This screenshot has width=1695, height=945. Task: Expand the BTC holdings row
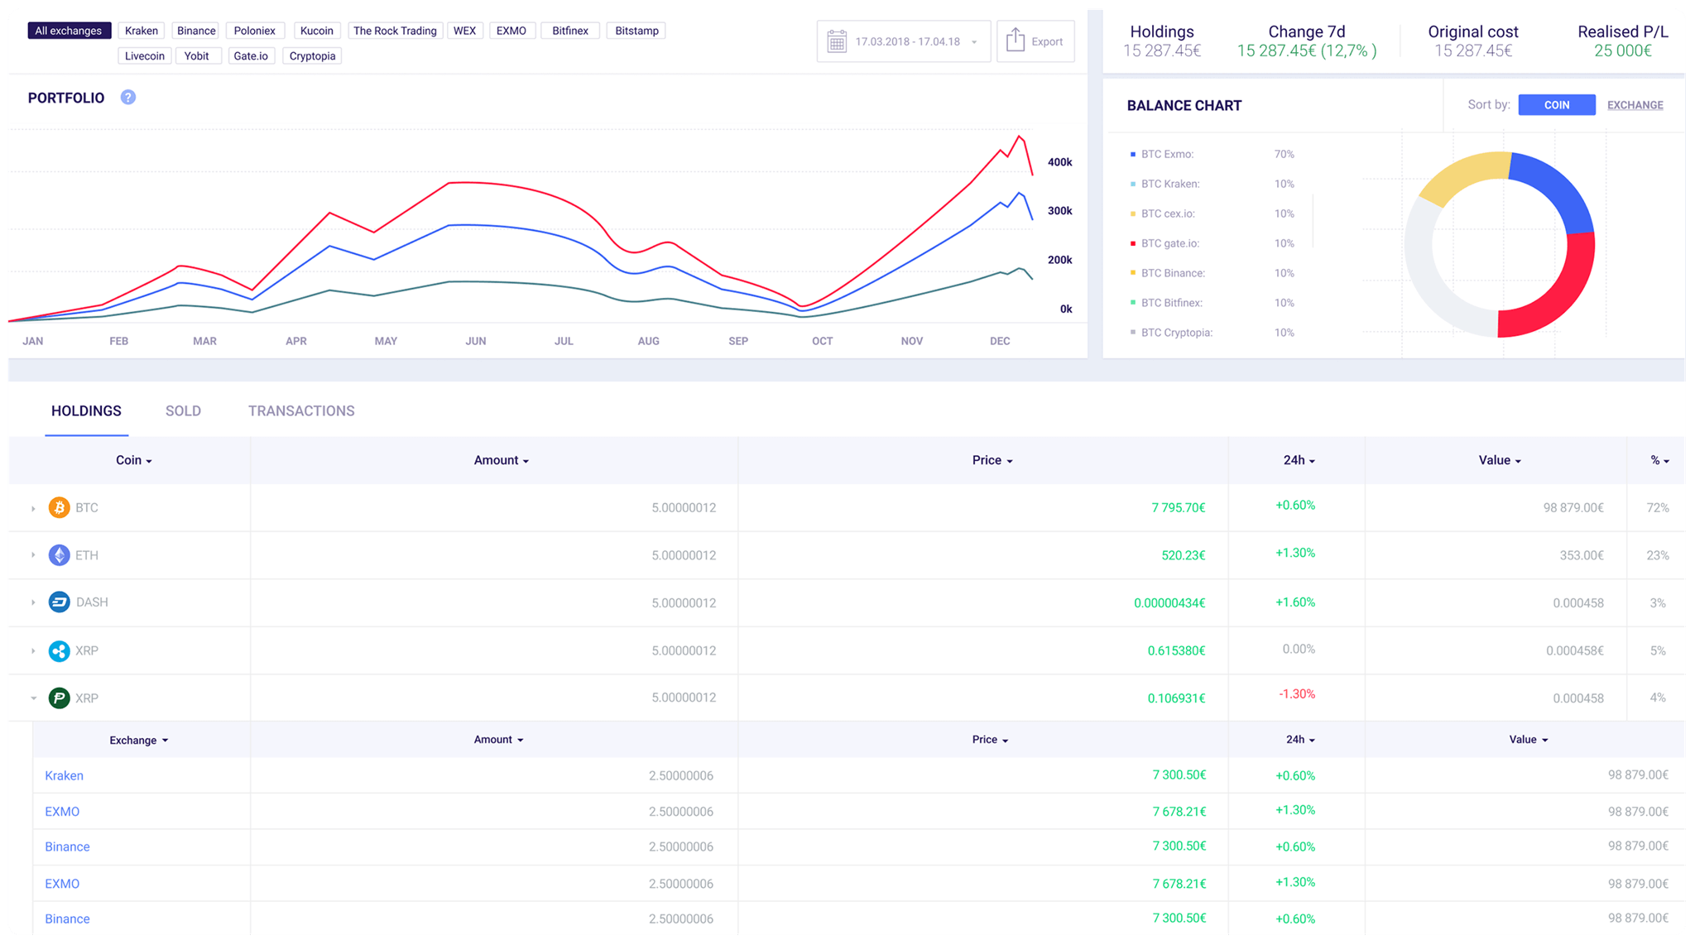tap(33, 508)
